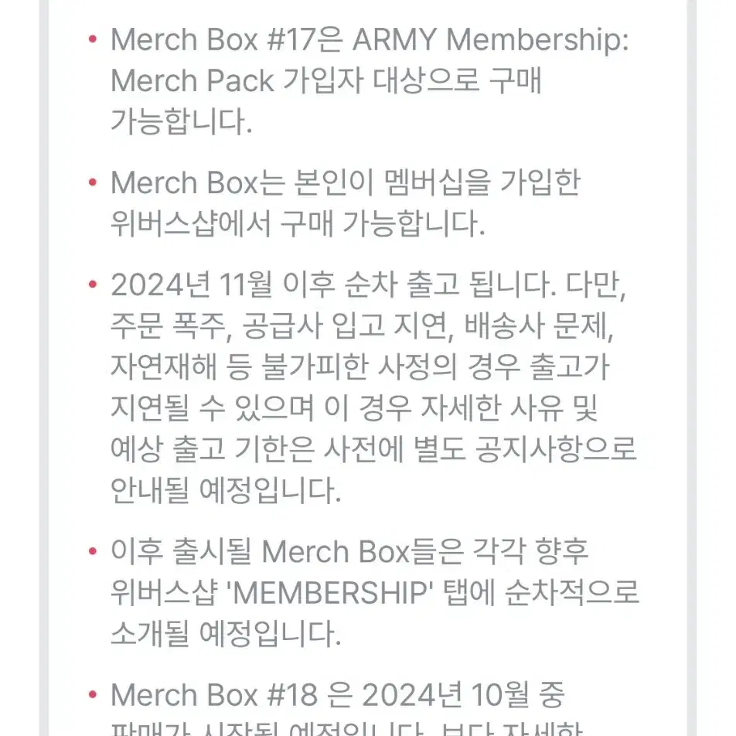The width and height of the screenshot is (736, 736).
Task: Click the 'Merch Pack 가입자 대상으로 구매' text
Action: (x=326, y=80)
